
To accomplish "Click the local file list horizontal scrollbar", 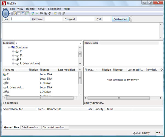I will pyautogui.click(x=40, y=98).
